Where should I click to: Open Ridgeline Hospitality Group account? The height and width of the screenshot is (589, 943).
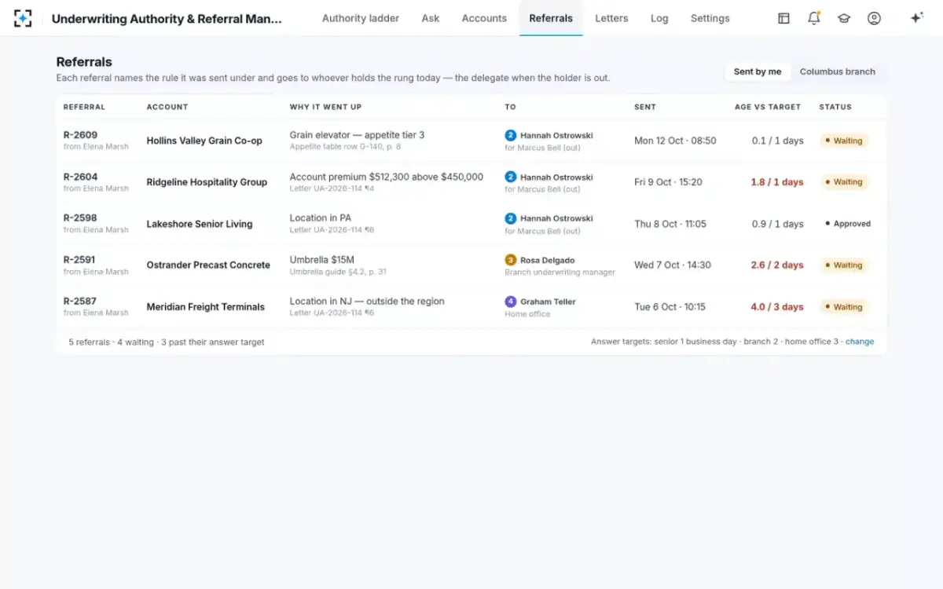(207, 182)
